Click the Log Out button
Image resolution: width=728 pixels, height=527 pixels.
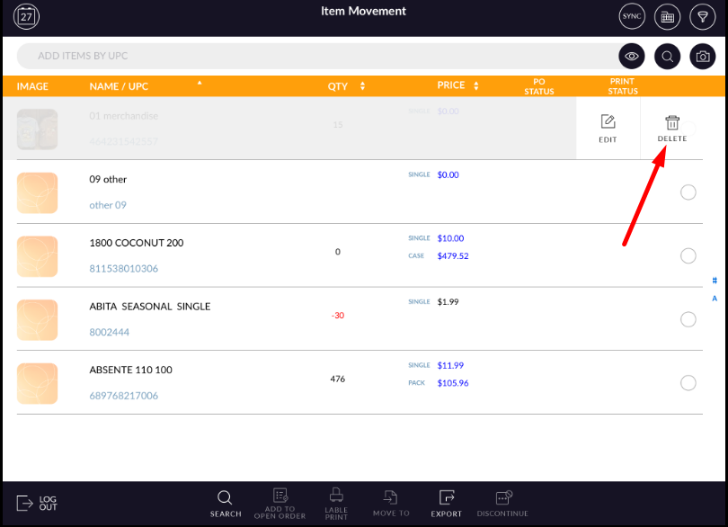pos(37,503)
